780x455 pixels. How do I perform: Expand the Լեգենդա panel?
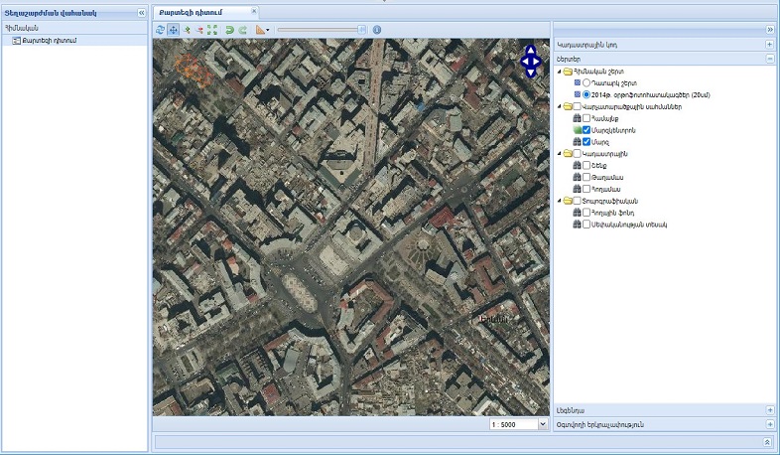[769, 409]
